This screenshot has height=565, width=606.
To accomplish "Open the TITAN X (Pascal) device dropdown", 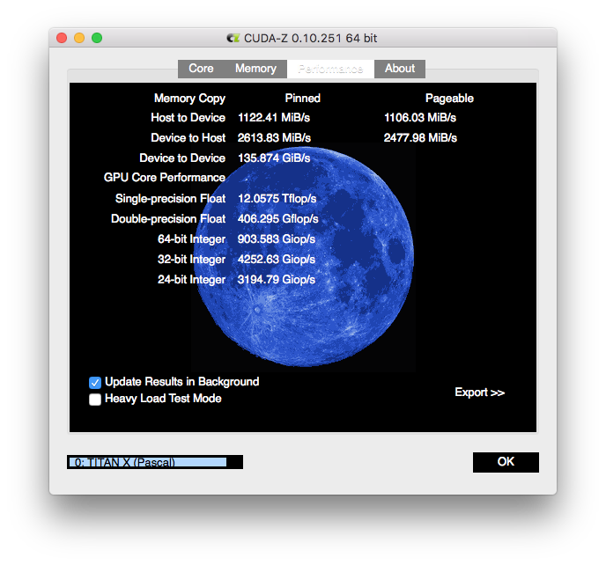I will click(x=154, y=462).
